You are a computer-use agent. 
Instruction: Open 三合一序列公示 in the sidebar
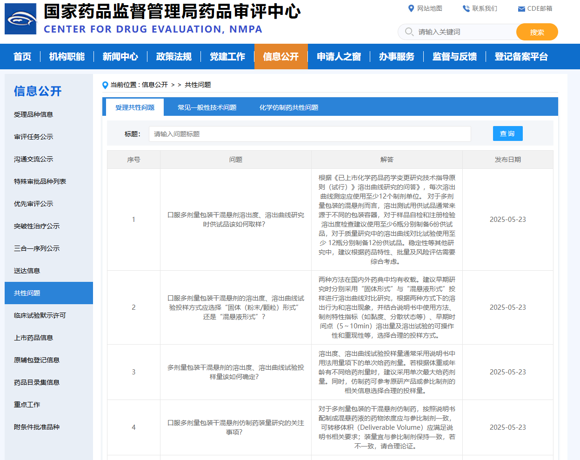(37, 248)
